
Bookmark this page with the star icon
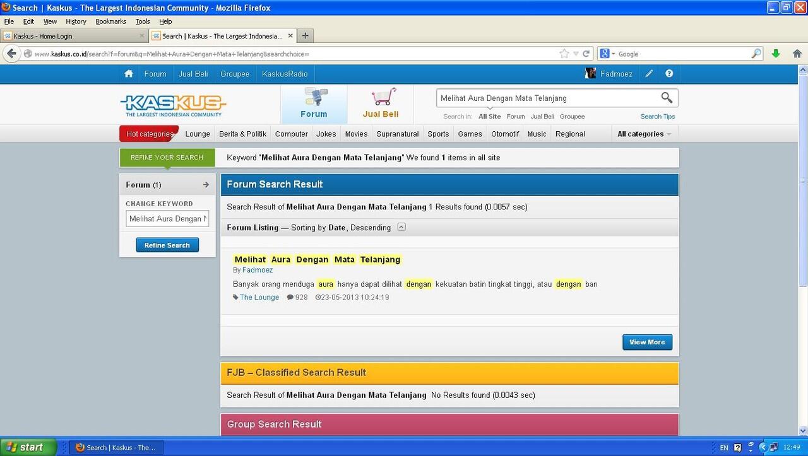[564, 54]
